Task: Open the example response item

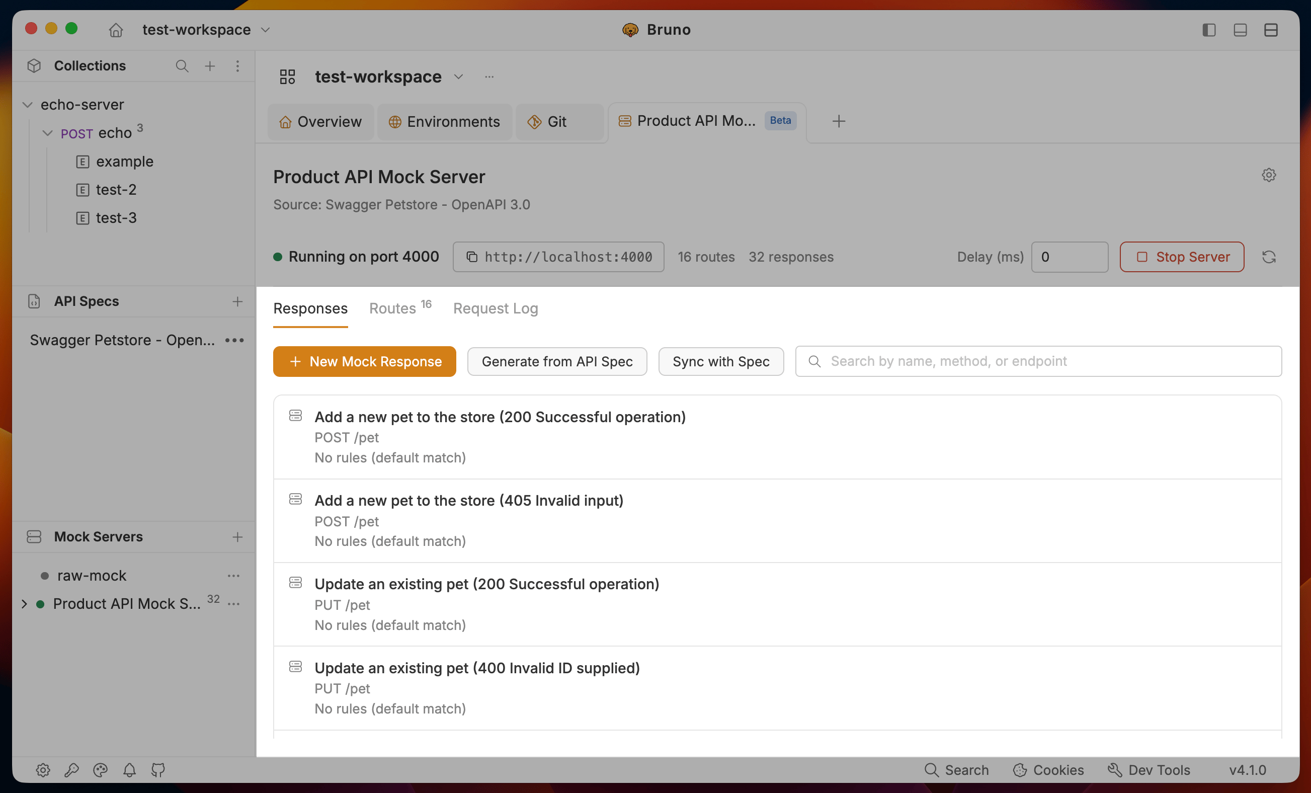Action: [124, 161]
